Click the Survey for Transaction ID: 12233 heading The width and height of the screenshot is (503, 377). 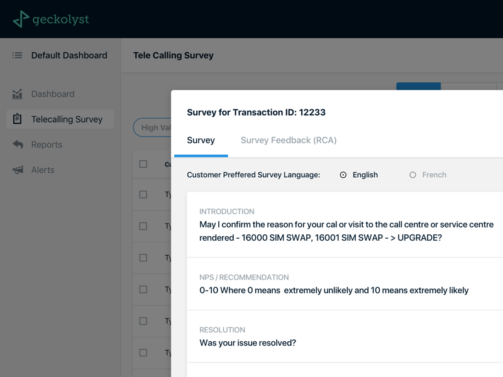(x=256, y=112)
